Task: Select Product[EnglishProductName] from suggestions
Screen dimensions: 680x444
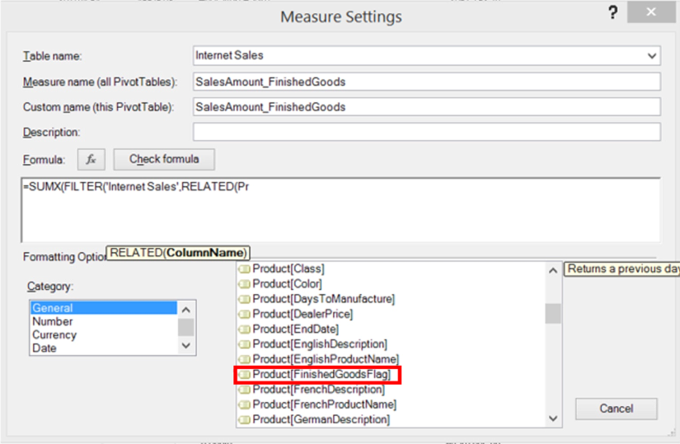Action: click(x=326, y=359)
